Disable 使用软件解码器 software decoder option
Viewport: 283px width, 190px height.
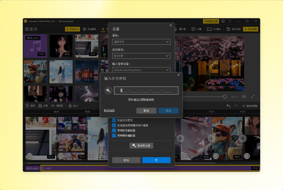tap(114, 130)
